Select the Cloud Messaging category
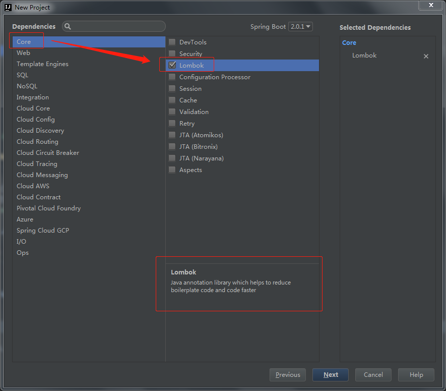Image resolution: width=446 pixels, height=391 pixels. (89, 175)
